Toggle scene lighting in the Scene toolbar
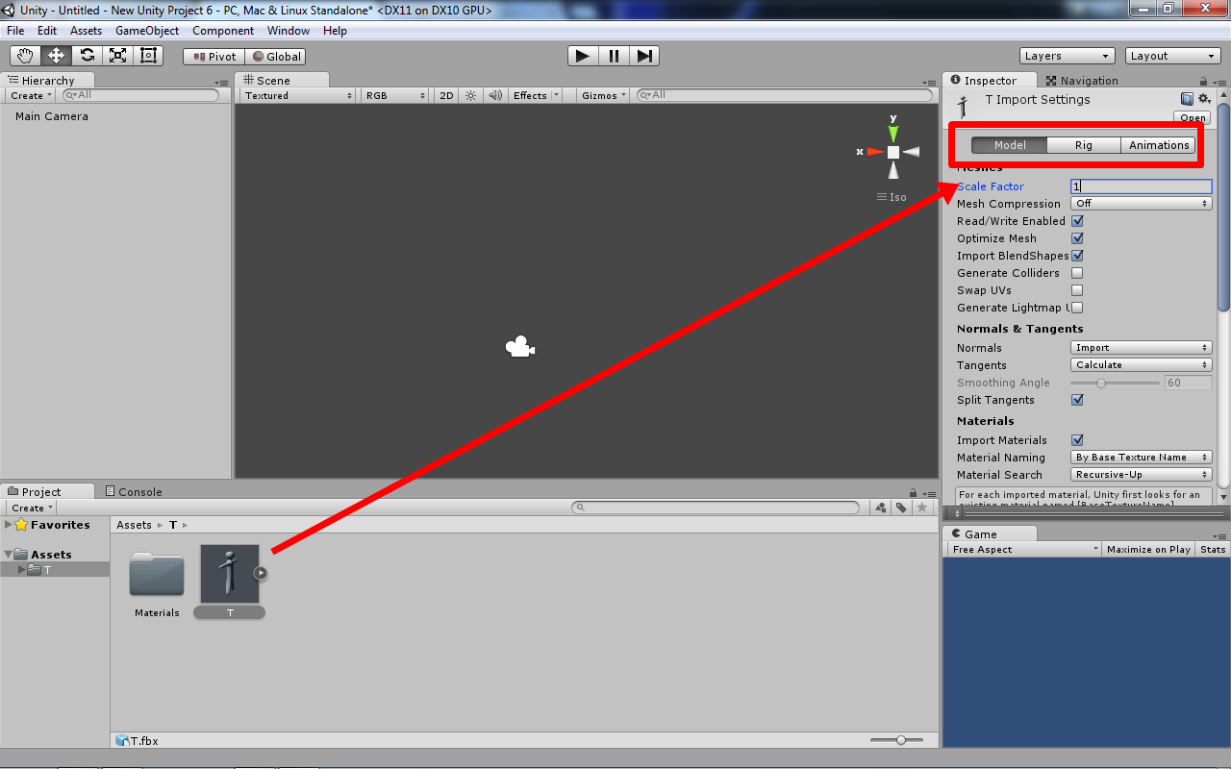 click(x=470, y=95)
